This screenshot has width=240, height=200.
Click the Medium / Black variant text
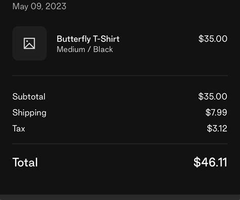pos(85,50)
